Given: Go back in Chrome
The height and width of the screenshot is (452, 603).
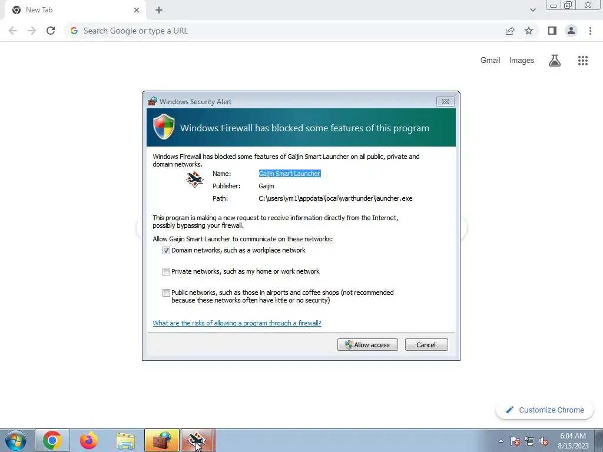Looking at the screenshot, I should pyautogui.click(x=13, y=31).
